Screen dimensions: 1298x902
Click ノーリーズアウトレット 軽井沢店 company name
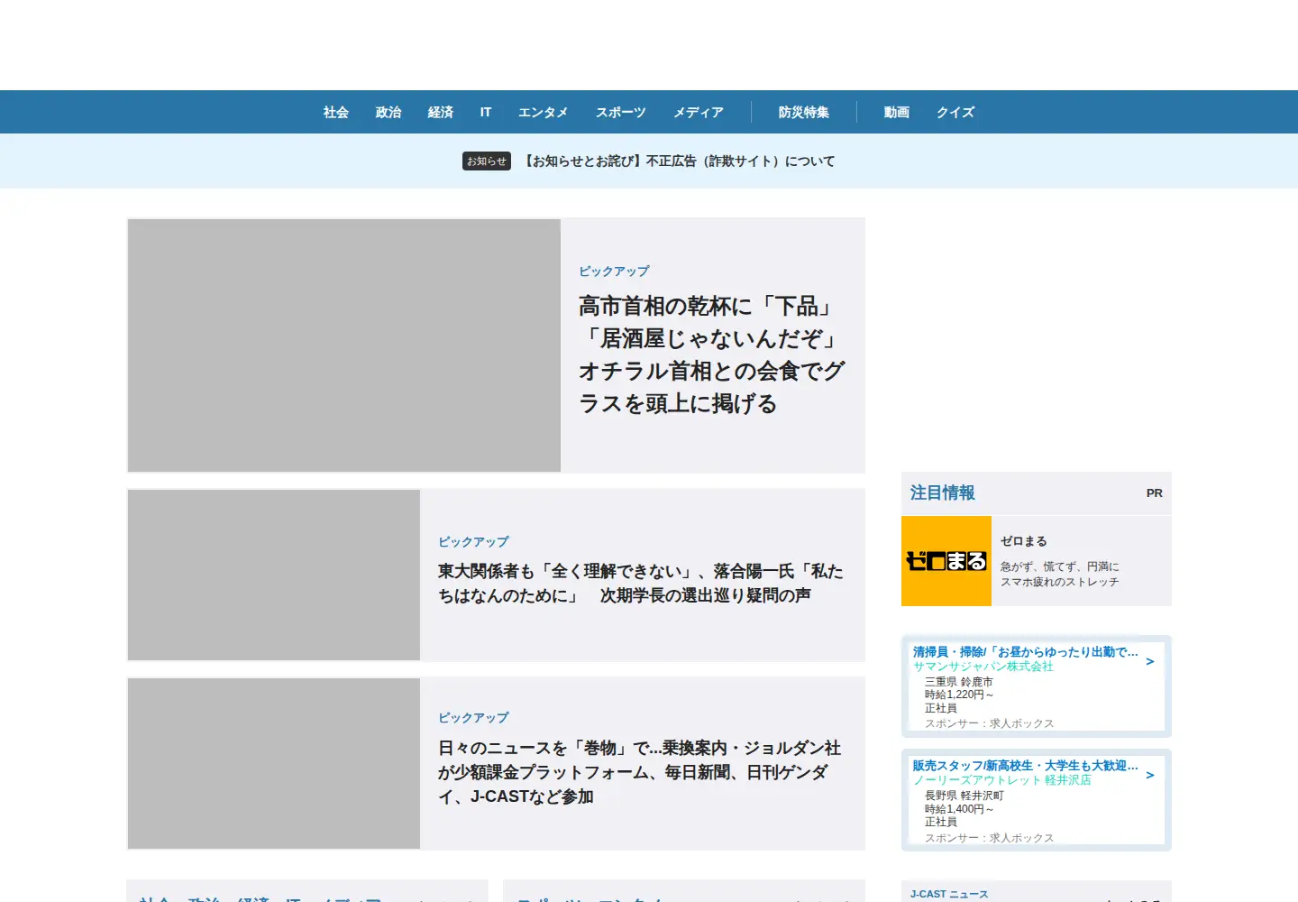click(x=1002, y=779)
